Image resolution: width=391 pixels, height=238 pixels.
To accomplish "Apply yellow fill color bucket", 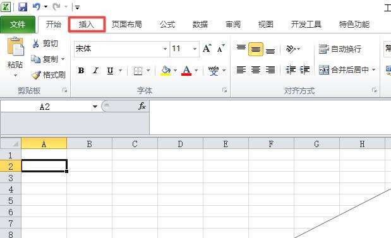I will 166,71.
